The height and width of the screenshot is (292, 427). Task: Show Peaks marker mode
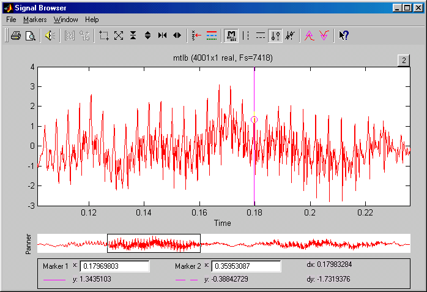309,36
